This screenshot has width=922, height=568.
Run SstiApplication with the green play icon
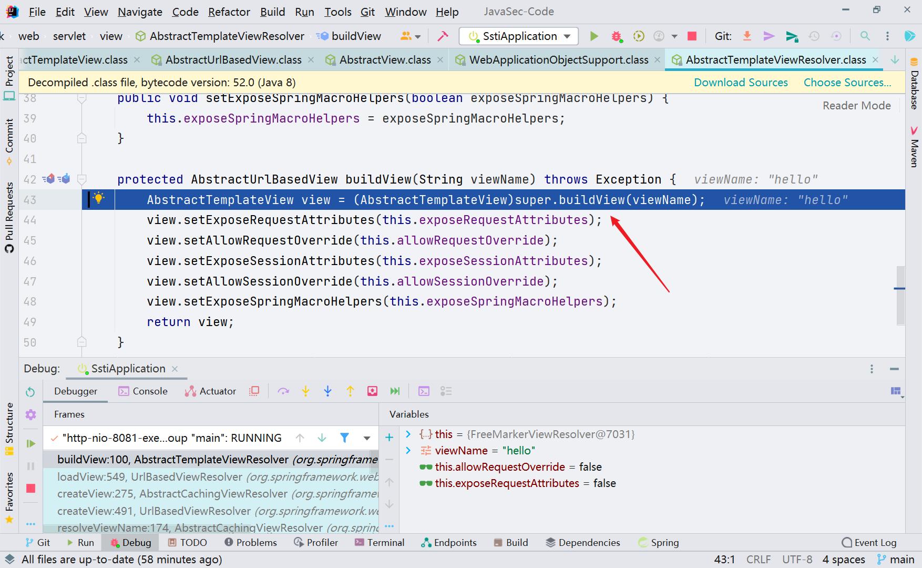[x=594, y=36]
